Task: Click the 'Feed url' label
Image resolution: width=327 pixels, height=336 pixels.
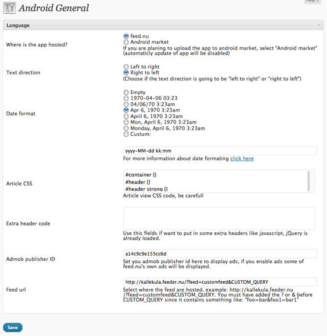Action: click(16, 290)
